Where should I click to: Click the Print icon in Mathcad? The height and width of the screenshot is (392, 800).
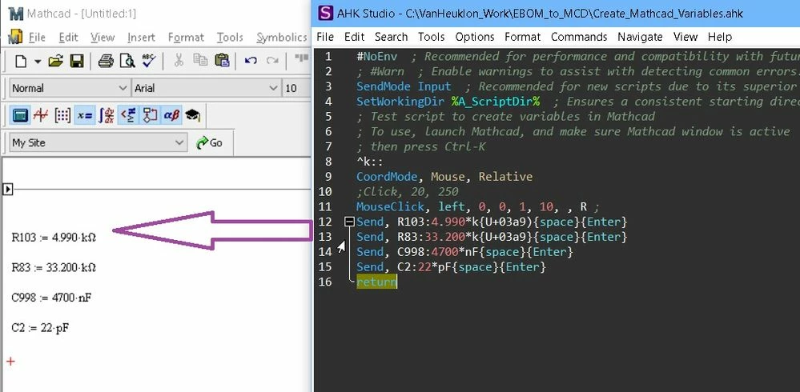pyautogui.click(x=106, y=62)
